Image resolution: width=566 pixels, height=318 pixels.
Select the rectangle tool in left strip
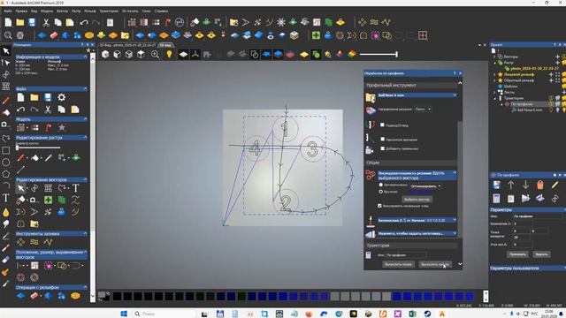click(6, 150)
